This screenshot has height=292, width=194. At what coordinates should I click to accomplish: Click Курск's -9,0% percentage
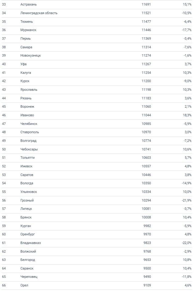coord(187,81)
